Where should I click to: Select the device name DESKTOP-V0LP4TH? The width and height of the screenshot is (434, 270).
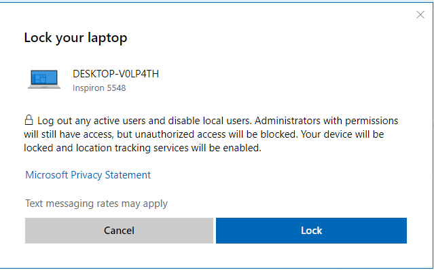[115, 74]
